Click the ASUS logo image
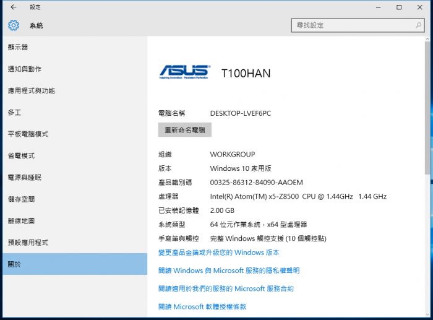 point(185,72)
